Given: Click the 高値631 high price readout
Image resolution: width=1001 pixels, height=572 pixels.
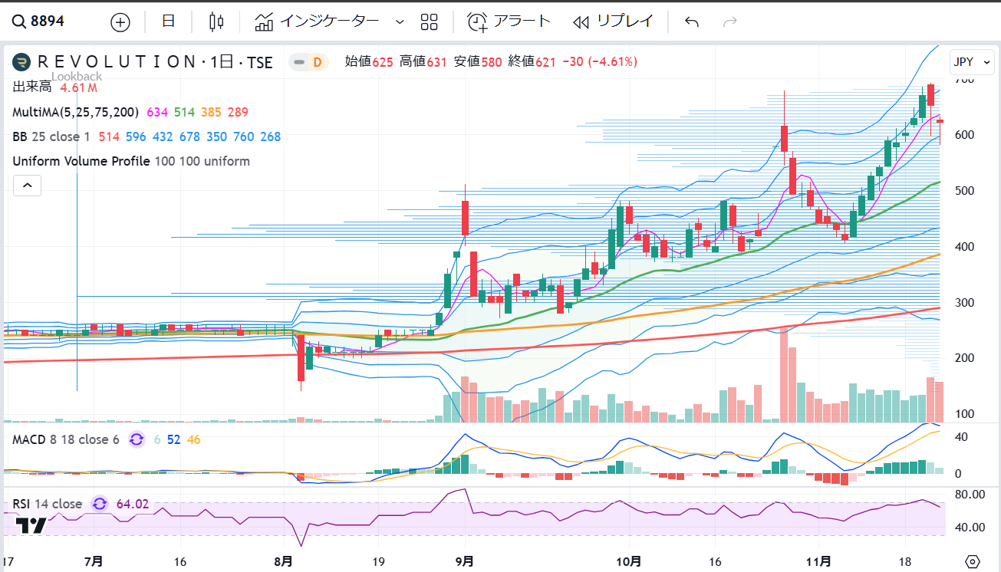Looking at the screenshot, I should [423, 61].
